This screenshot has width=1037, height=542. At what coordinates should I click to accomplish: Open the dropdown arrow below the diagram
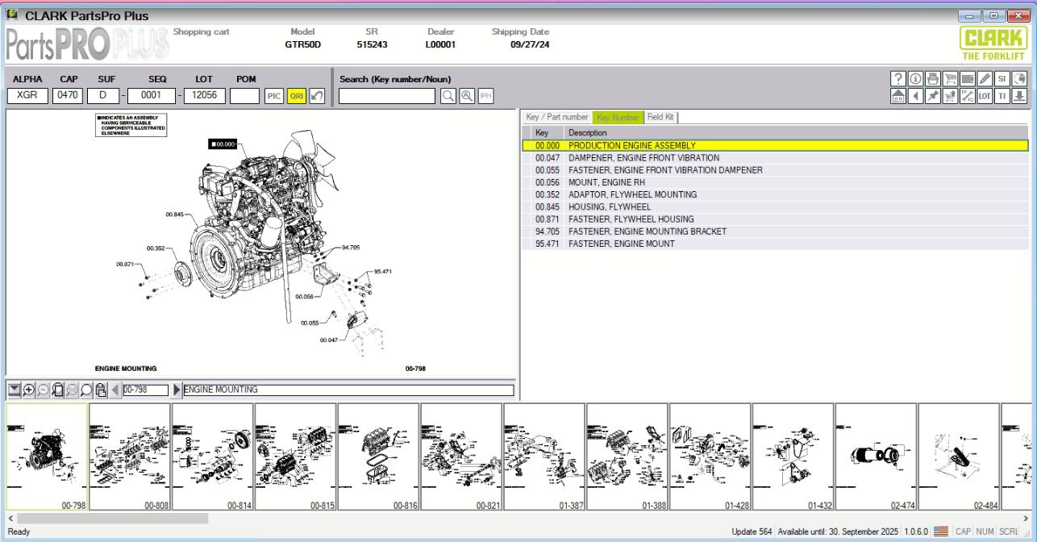click(14, 390)
